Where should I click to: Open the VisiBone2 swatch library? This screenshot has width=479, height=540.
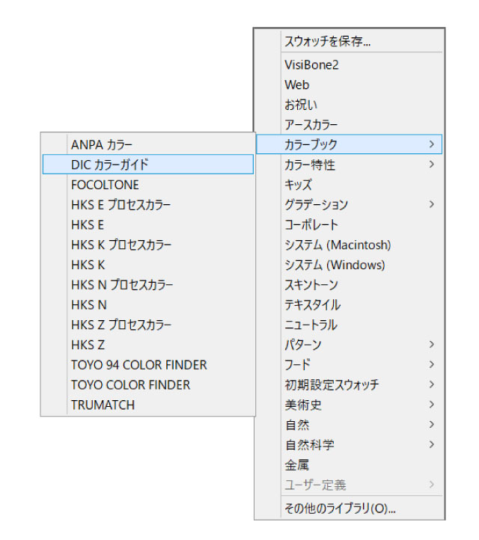(311, 65)
